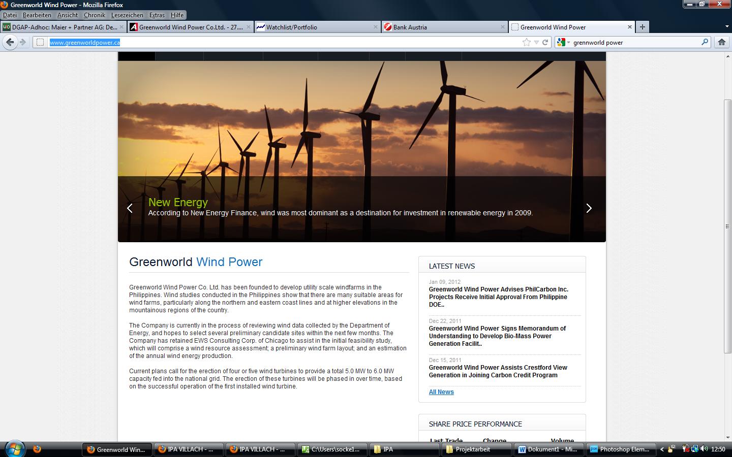732x457 pixels.
Task: Click the next slide arrow on banner
Action: [589, 208]
